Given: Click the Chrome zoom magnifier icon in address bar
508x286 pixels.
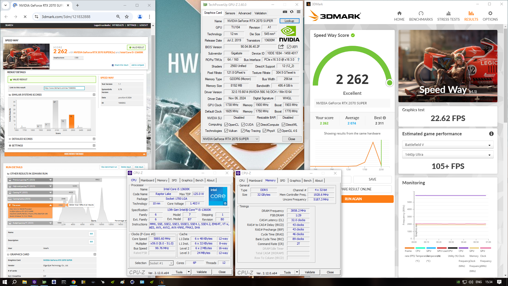Looking at the screenshot, I should point(118,17).
